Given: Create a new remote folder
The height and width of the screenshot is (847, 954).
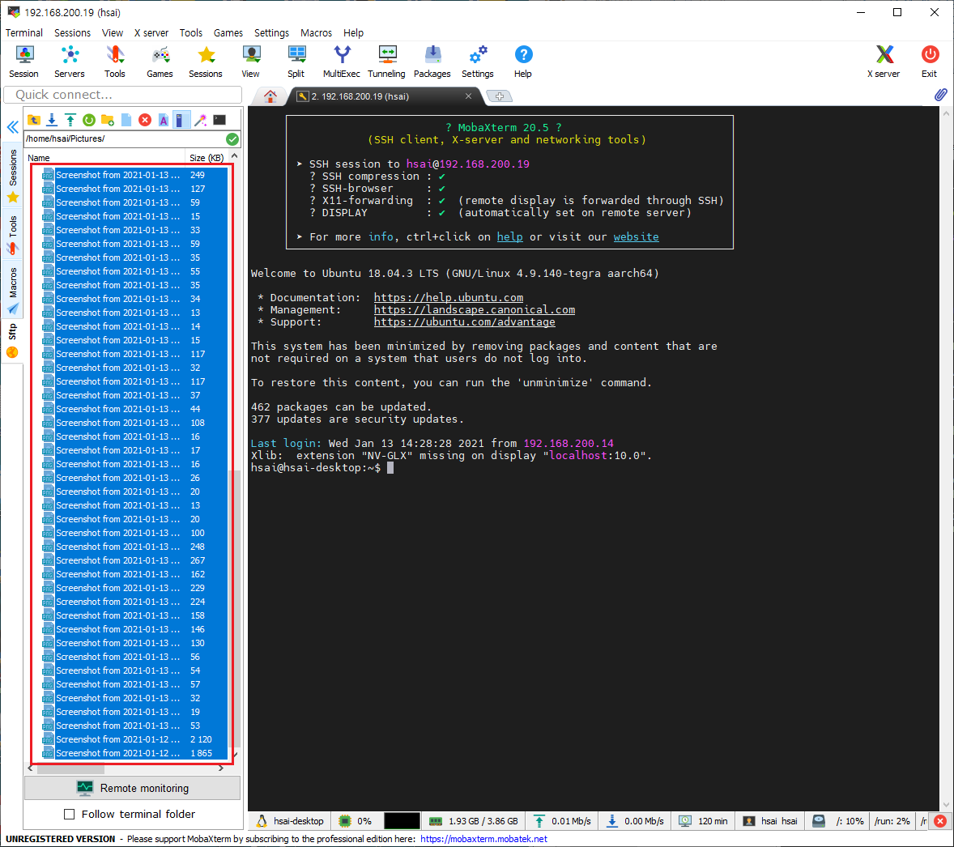Looking at the screenshot, I should (x=108, y=120).
